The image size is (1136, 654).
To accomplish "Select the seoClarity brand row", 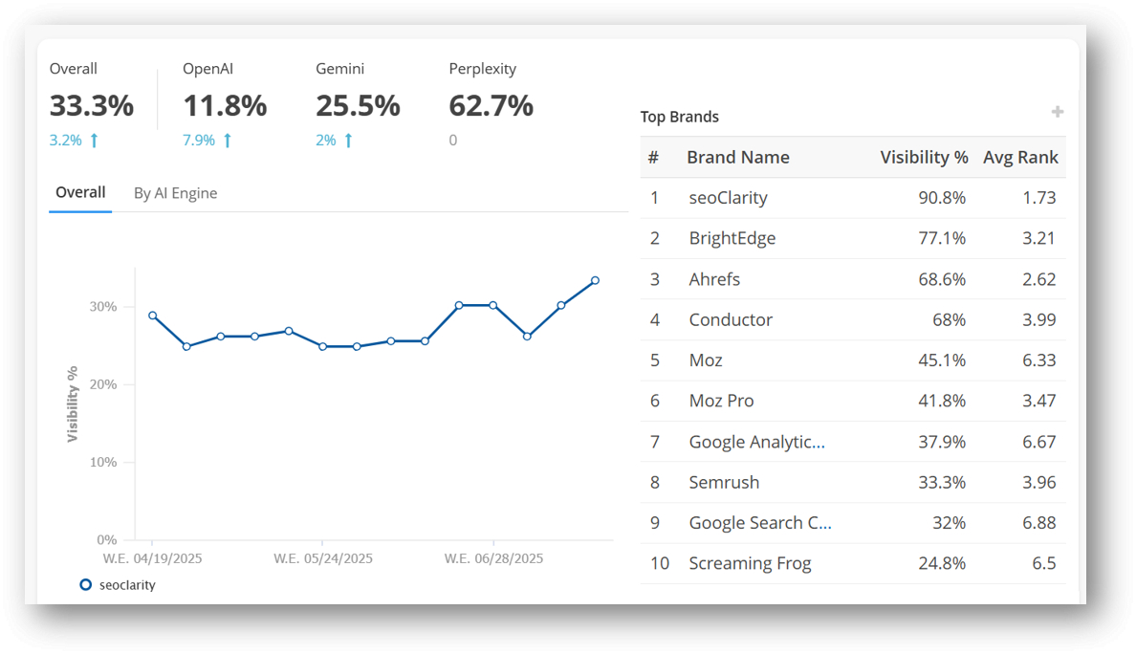I will 728,198.
